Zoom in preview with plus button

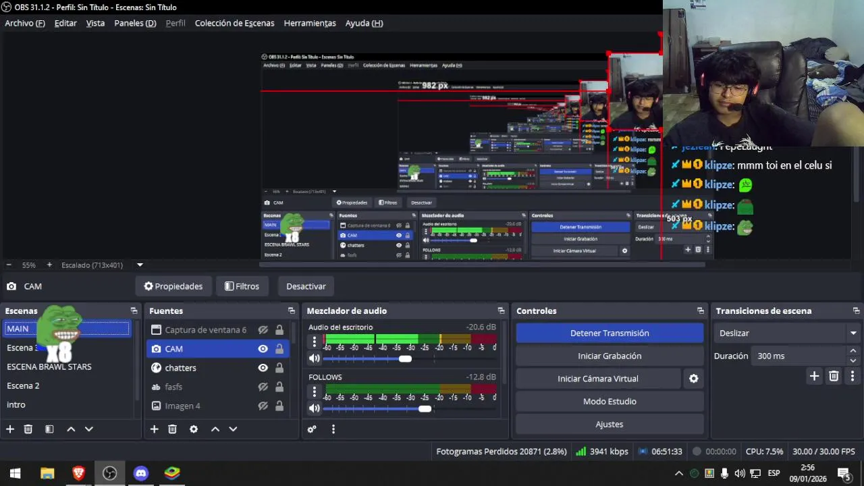(49, 265)
